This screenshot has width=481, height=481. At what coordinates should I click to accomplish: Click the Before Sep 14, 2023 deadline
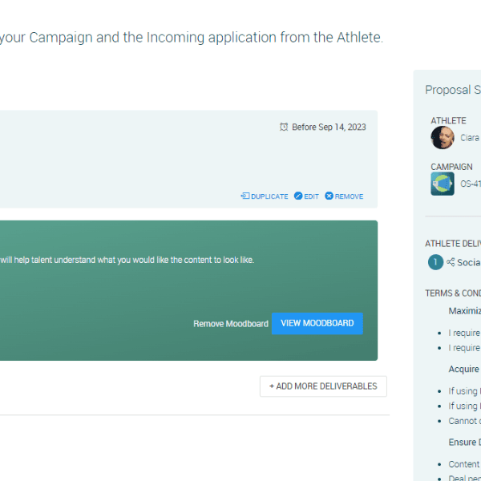point(329,127)
